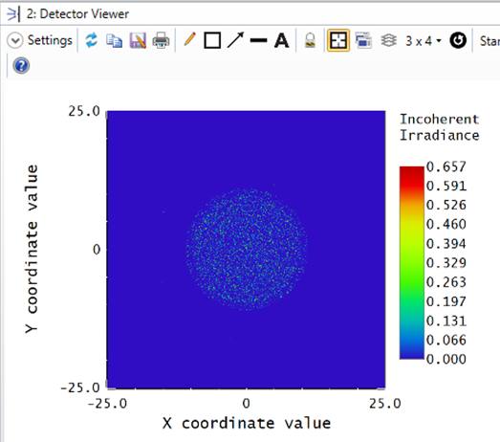Click center of the irradiance plot
500x442 pixels.
(x=246, y=250)
